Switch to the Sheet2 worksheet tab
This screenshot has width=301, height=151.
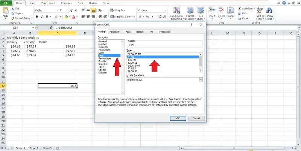pyautogui.click(x=34, y=148)
